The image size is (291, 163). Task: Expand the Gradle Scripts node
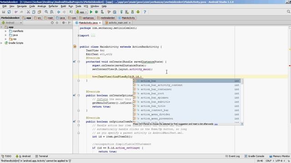1,43
